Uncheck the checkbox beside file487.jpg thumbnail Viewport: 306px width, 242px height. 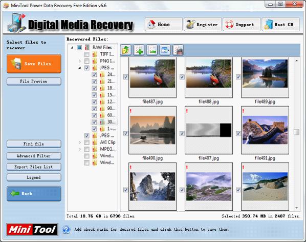click(126, 77)
